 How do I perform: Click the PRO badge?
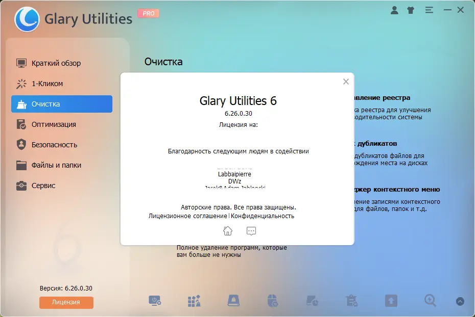pyautogui.click(x=149, y=13)
